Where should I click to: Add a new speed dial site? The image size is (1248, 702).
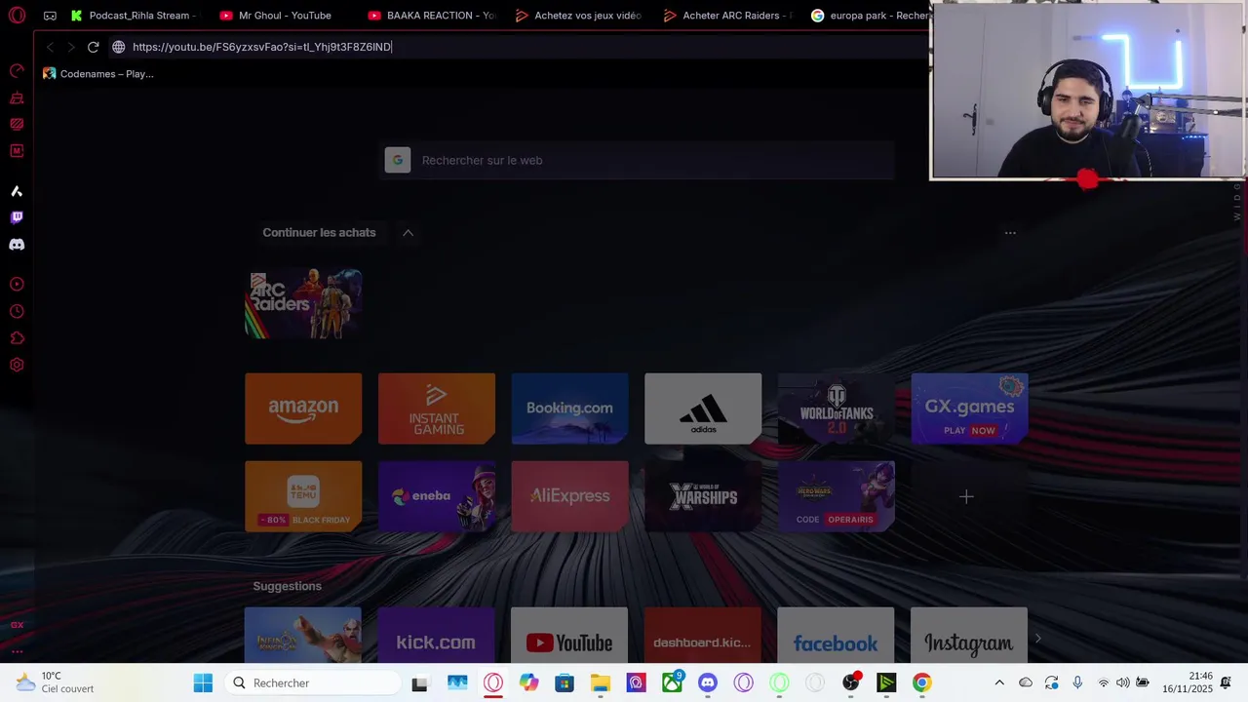[x=966, y=496]
